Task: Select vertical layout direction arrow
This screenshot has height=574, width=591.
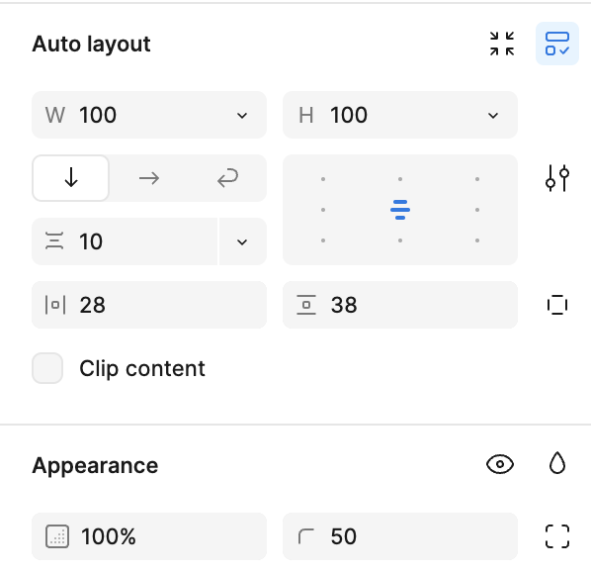Action: (x=71, y=178)
